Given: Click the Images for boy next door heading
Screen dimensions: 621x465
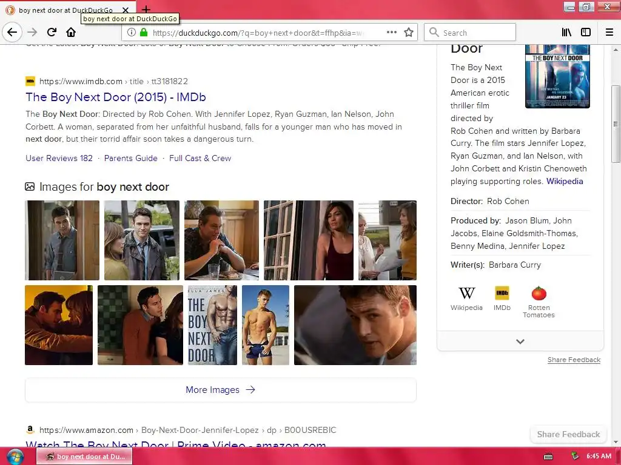Looking at the screenshot, I should click(104, 186).
